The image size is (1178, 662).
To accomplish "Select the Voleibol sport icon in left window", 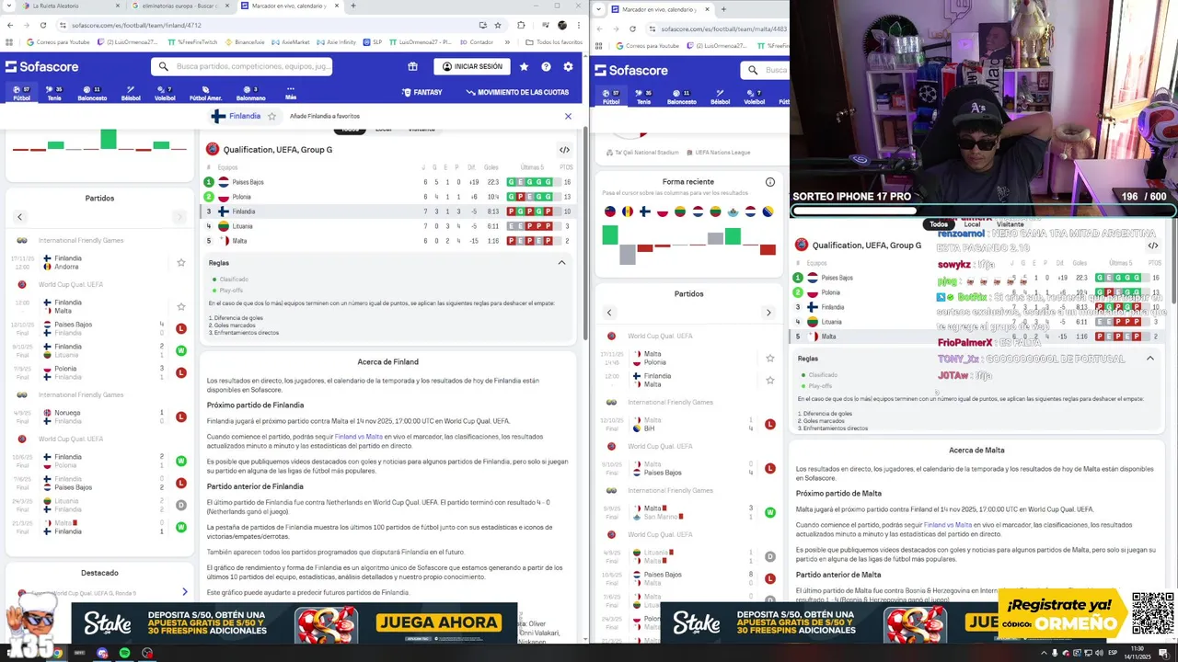I will 165,94.
